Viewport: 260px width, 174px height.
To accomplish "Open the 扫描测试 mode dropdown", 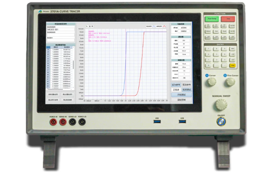I will point(184,31).
